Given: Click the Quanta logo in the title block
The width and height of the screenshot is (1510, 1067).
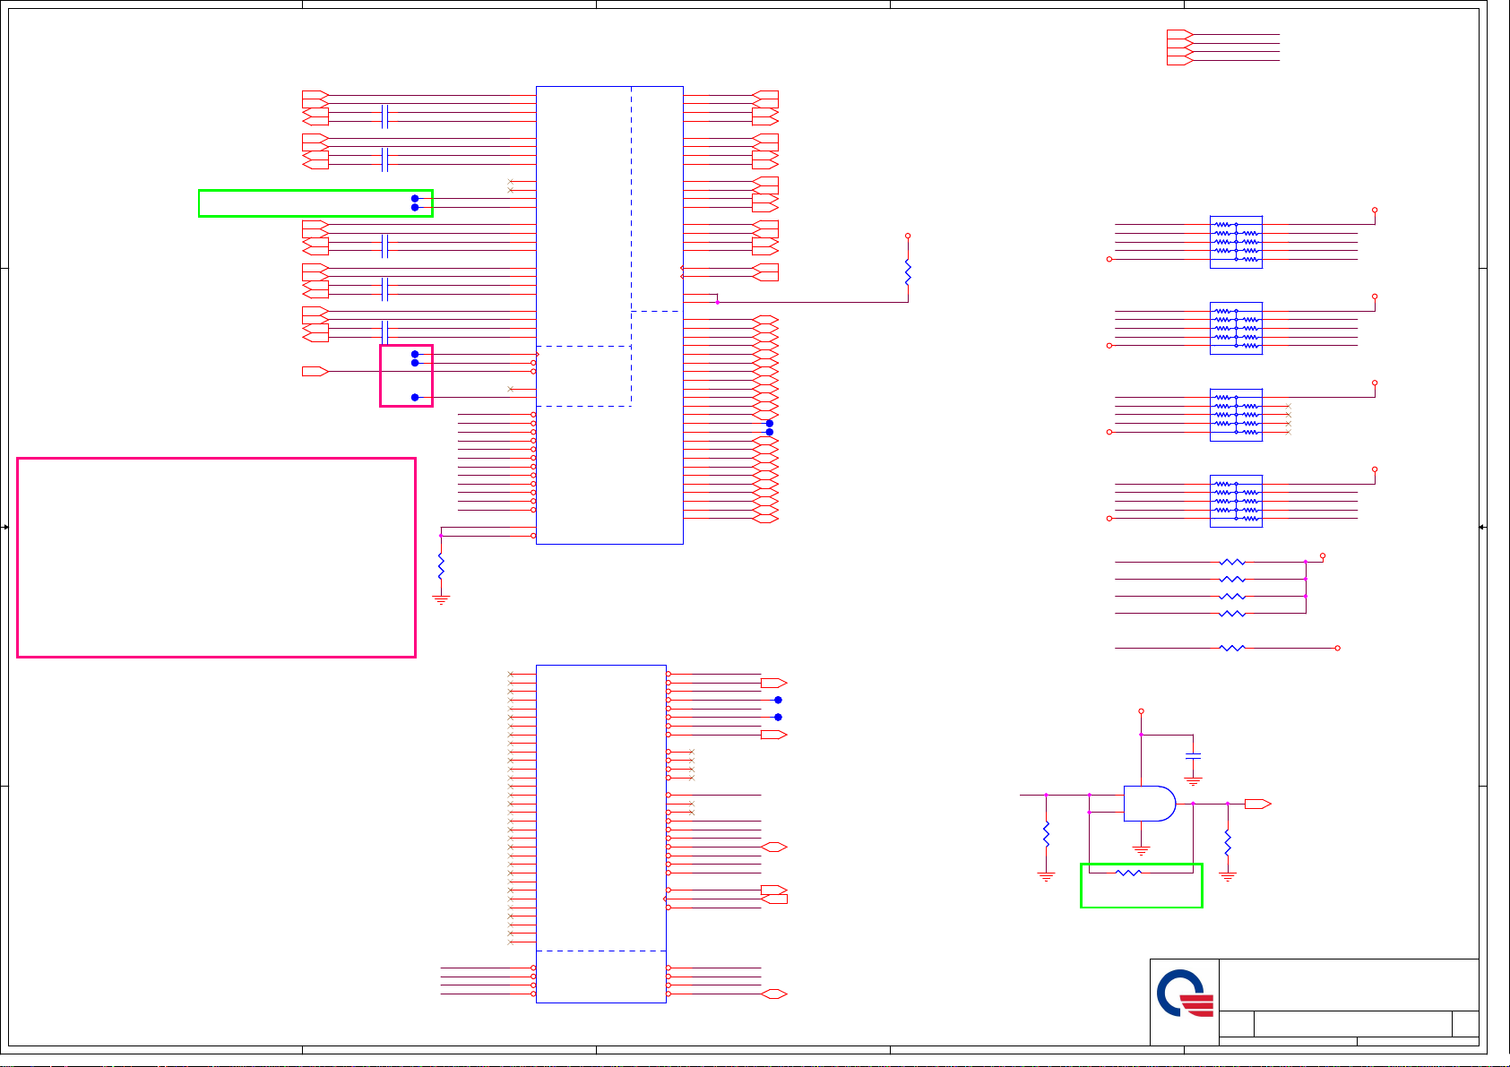Looking at the screenshot, I should tap(1185, 994).
